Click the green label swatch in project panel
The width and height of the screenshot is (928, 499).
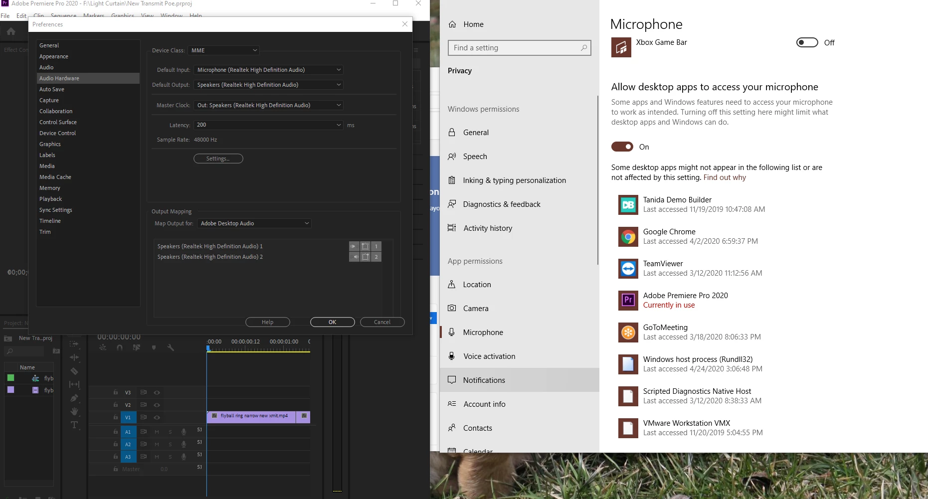10,378
